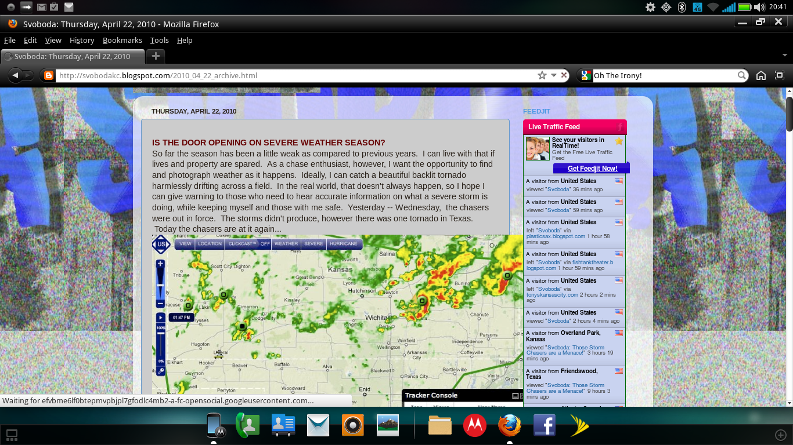
Task: Open the photo gallery in the dock
Action: coord(387,426)
